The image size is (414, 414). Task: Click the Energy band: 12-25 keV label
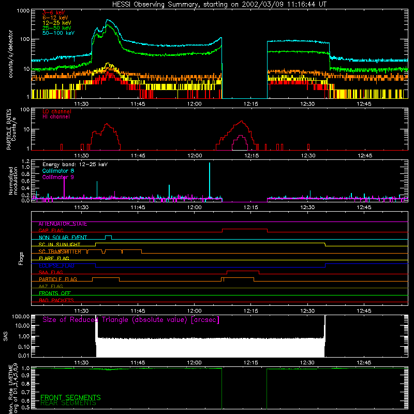(75, 165)
